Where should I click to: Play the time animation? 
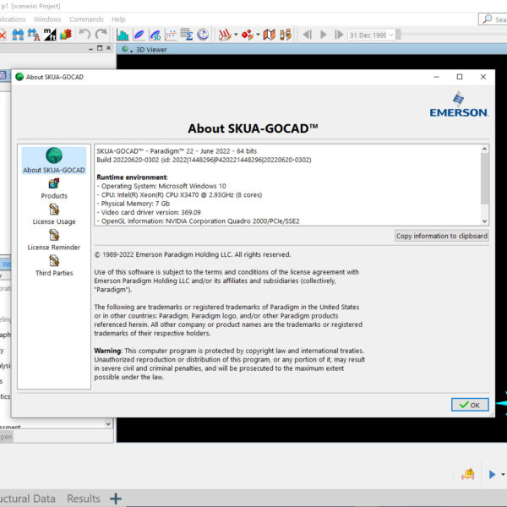pos(323,35)
